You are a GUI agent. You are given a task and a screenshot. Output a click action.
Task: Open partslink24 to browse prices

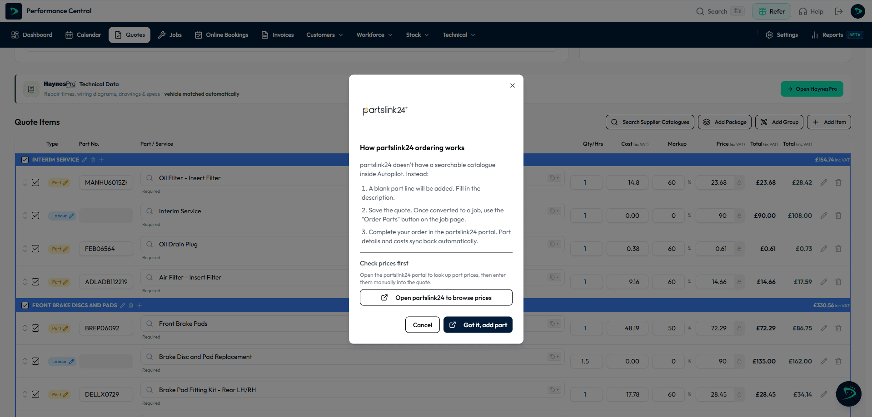click(x=436, y=298)
